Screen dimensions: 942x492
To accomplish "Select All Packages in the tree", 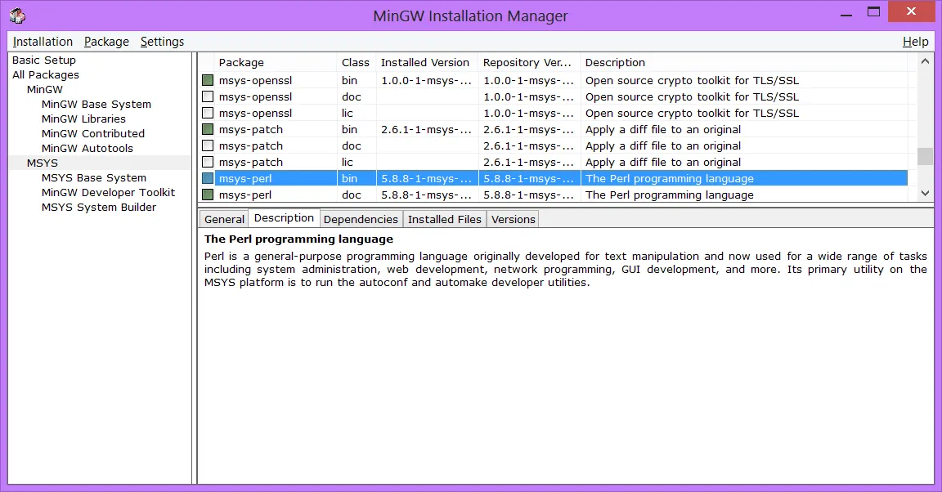I will point(46,74).
